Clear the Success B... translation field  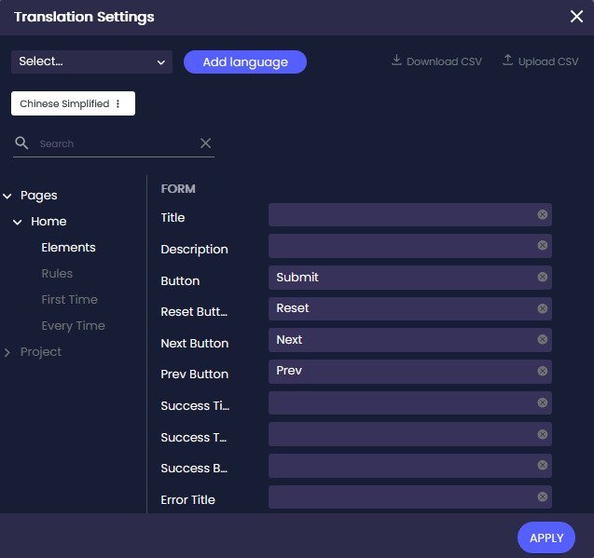pos(542,465)
